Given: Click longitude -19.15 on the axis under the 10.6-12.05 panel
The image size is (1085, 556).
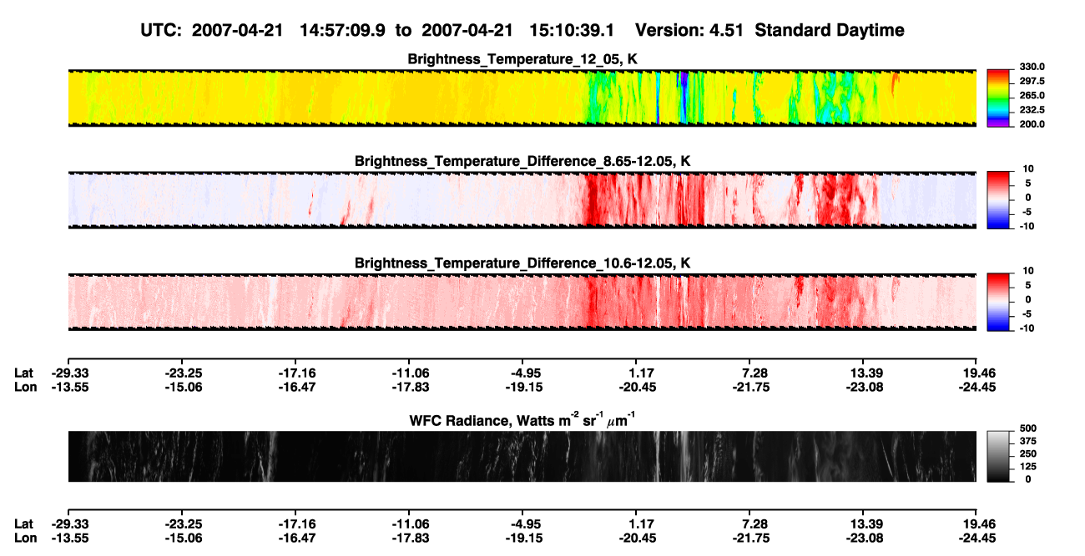Looking at the screenshot, I should (522, 387).
